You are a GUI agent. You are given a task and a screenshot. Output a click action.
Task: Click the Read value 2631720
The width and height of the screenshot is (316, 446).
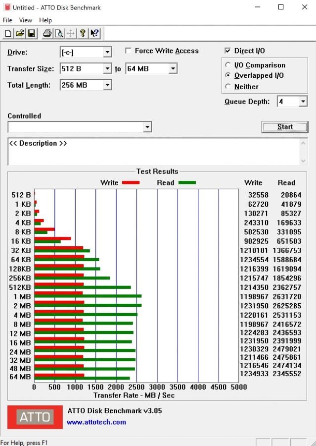(x=287, y=297)
